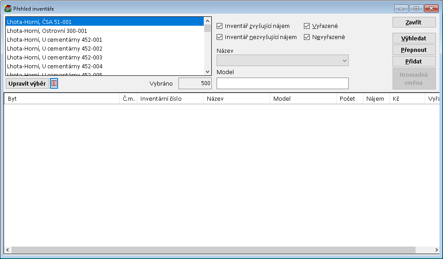
Task: Open the Název dropdown list
Action: 344,60
